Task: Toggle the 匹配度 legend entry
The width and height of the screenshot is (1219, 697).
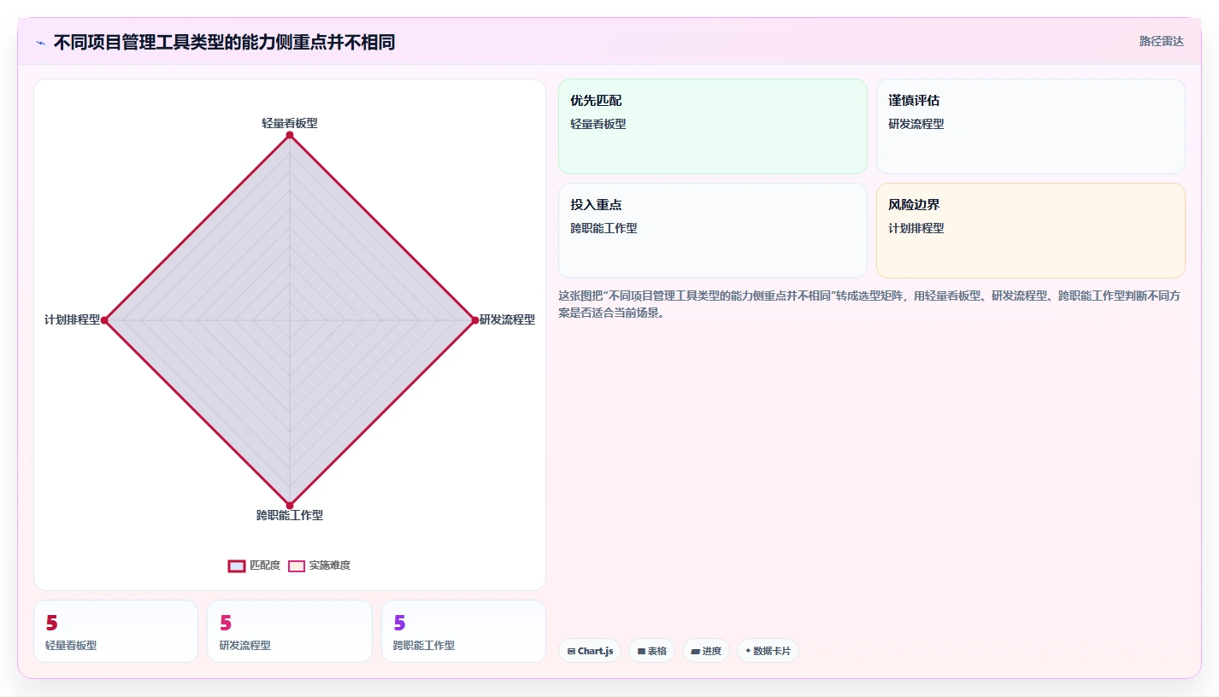Action: pyautogui.click(x=254, y=565)
